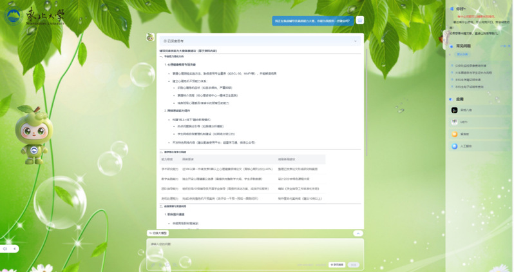Image resolution: width=514 pixels, height=272 pixels.
Task: Click the attachment icon in the input box
Action: click(153, 264)
